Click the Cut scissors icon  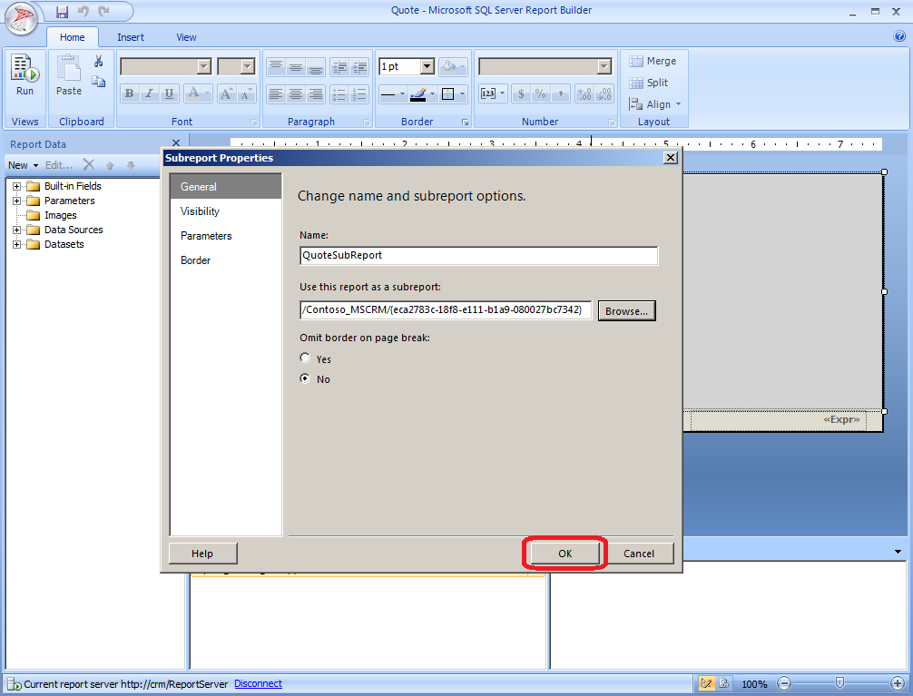[98, 61]
